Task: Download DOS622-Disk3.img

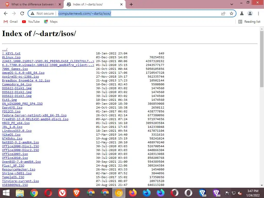Action: tap(17, 96)
